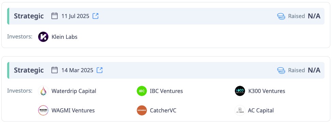This screenshot has width=332, height=125.
Task: Open Klein Labs investor name link
Action: [64, 37]
